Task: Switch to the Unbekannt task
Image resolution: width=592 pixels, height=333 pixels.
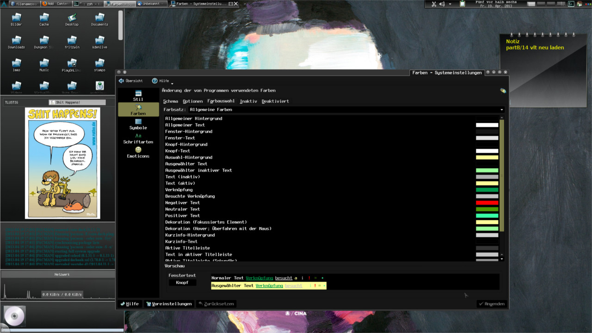Action: (x=151, y=4)
